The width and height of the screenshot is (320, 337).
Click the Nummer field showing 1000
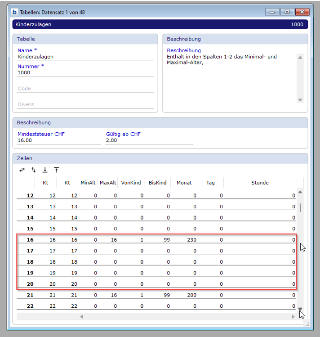click(85, 72)
